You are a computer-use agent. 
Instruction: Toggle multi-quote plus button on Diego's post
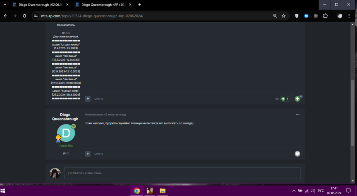88,154
